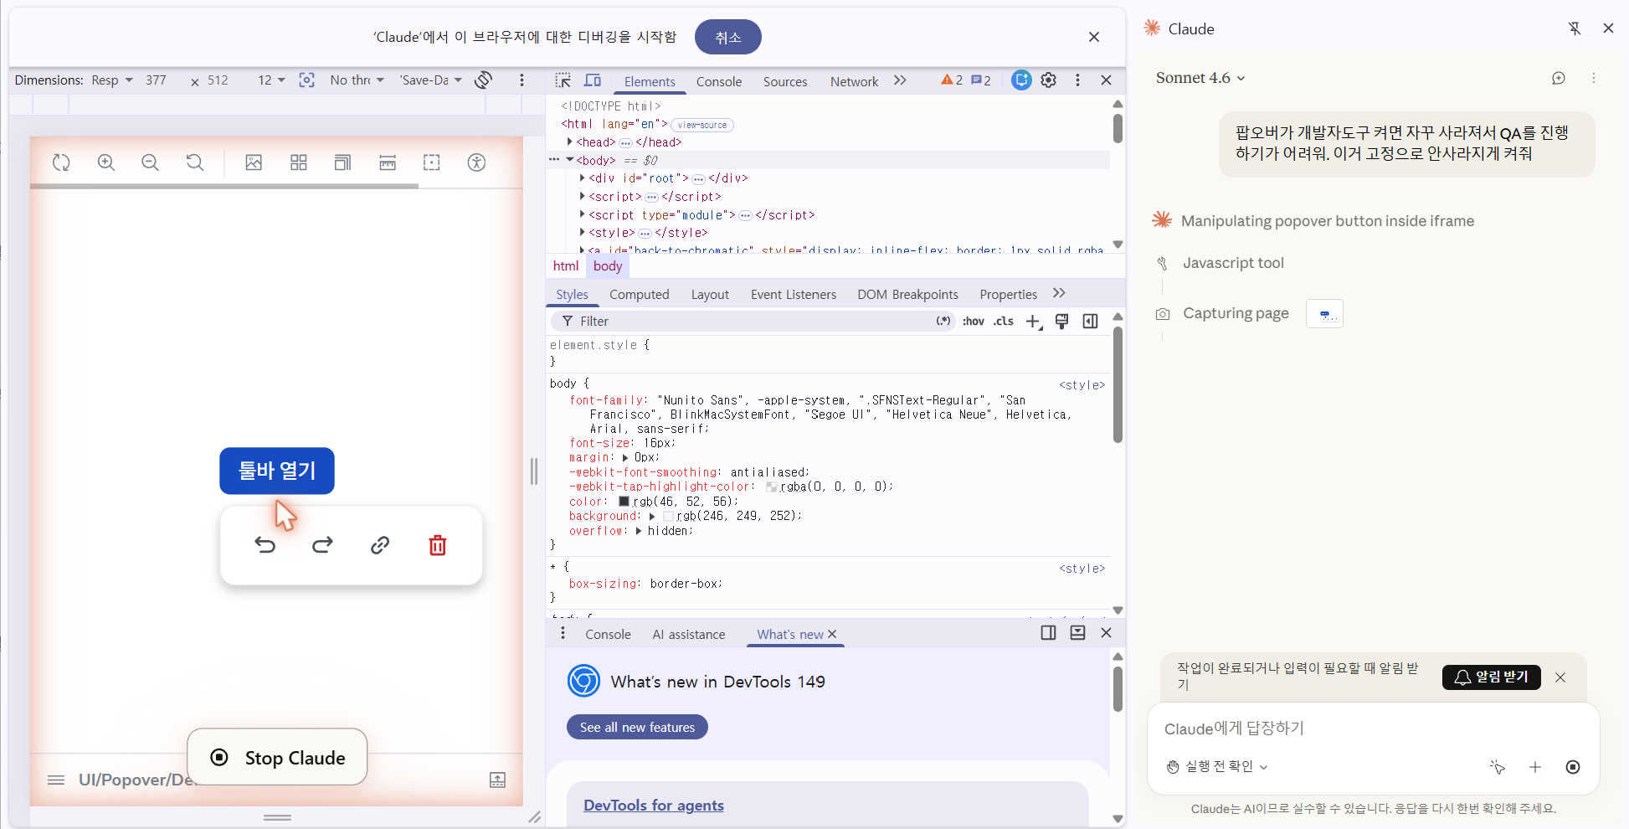Click See all new features button
1629x829 pixels.
tap(637, 727)
